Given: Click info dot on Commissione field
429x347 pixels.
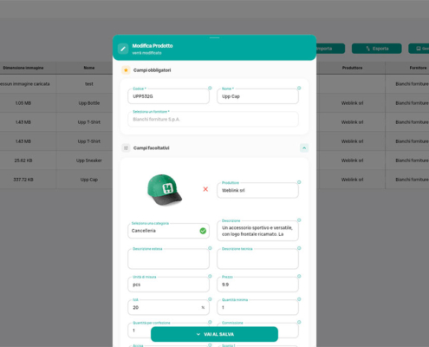Looking at the screenshot, I should pos(299,322).
